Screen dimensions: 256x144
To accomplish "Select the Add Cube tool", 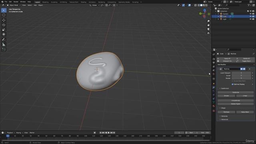I will (x=4, y=50).
